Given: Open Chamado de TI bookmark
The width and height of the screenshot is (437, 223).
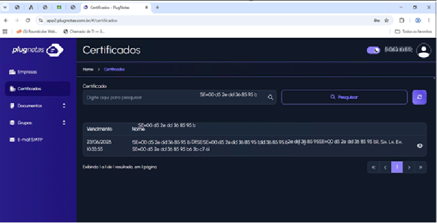Looking at the screenshot, I should [x=84, y=31].
